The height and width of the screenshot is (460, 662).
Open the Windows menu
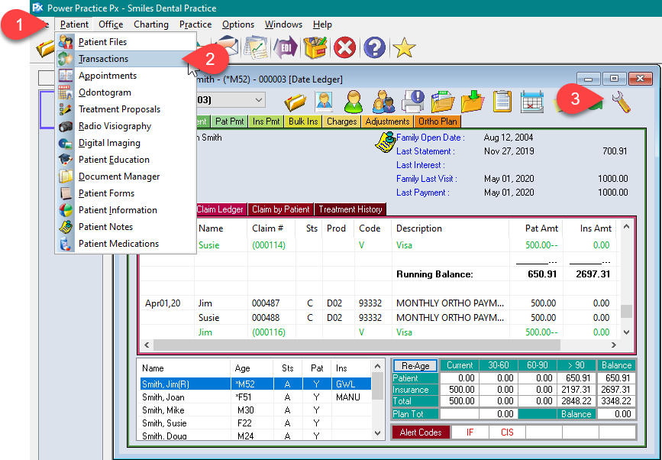(283, 24)
